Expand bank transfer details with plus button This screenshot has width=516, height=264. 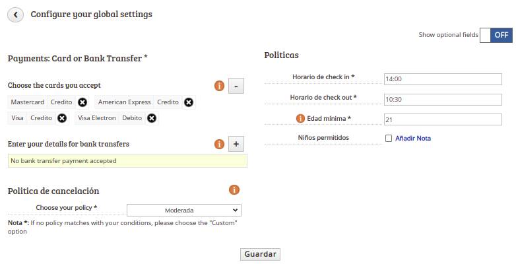point(236,144)
